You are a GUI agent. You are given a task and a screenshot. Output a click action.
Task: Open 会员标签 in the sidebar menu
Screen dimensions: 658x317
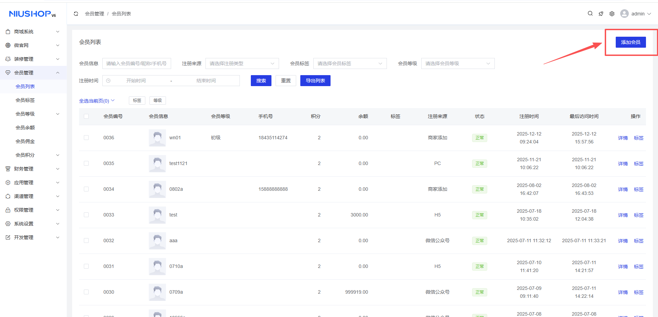tap(25, 100)
